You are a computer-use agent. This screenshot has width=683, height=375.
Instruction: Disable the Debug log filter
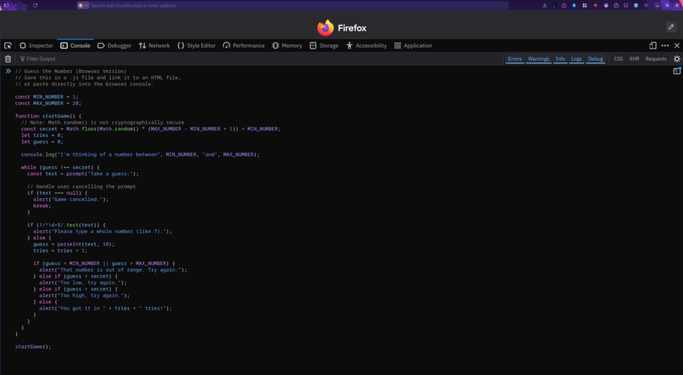595,59
